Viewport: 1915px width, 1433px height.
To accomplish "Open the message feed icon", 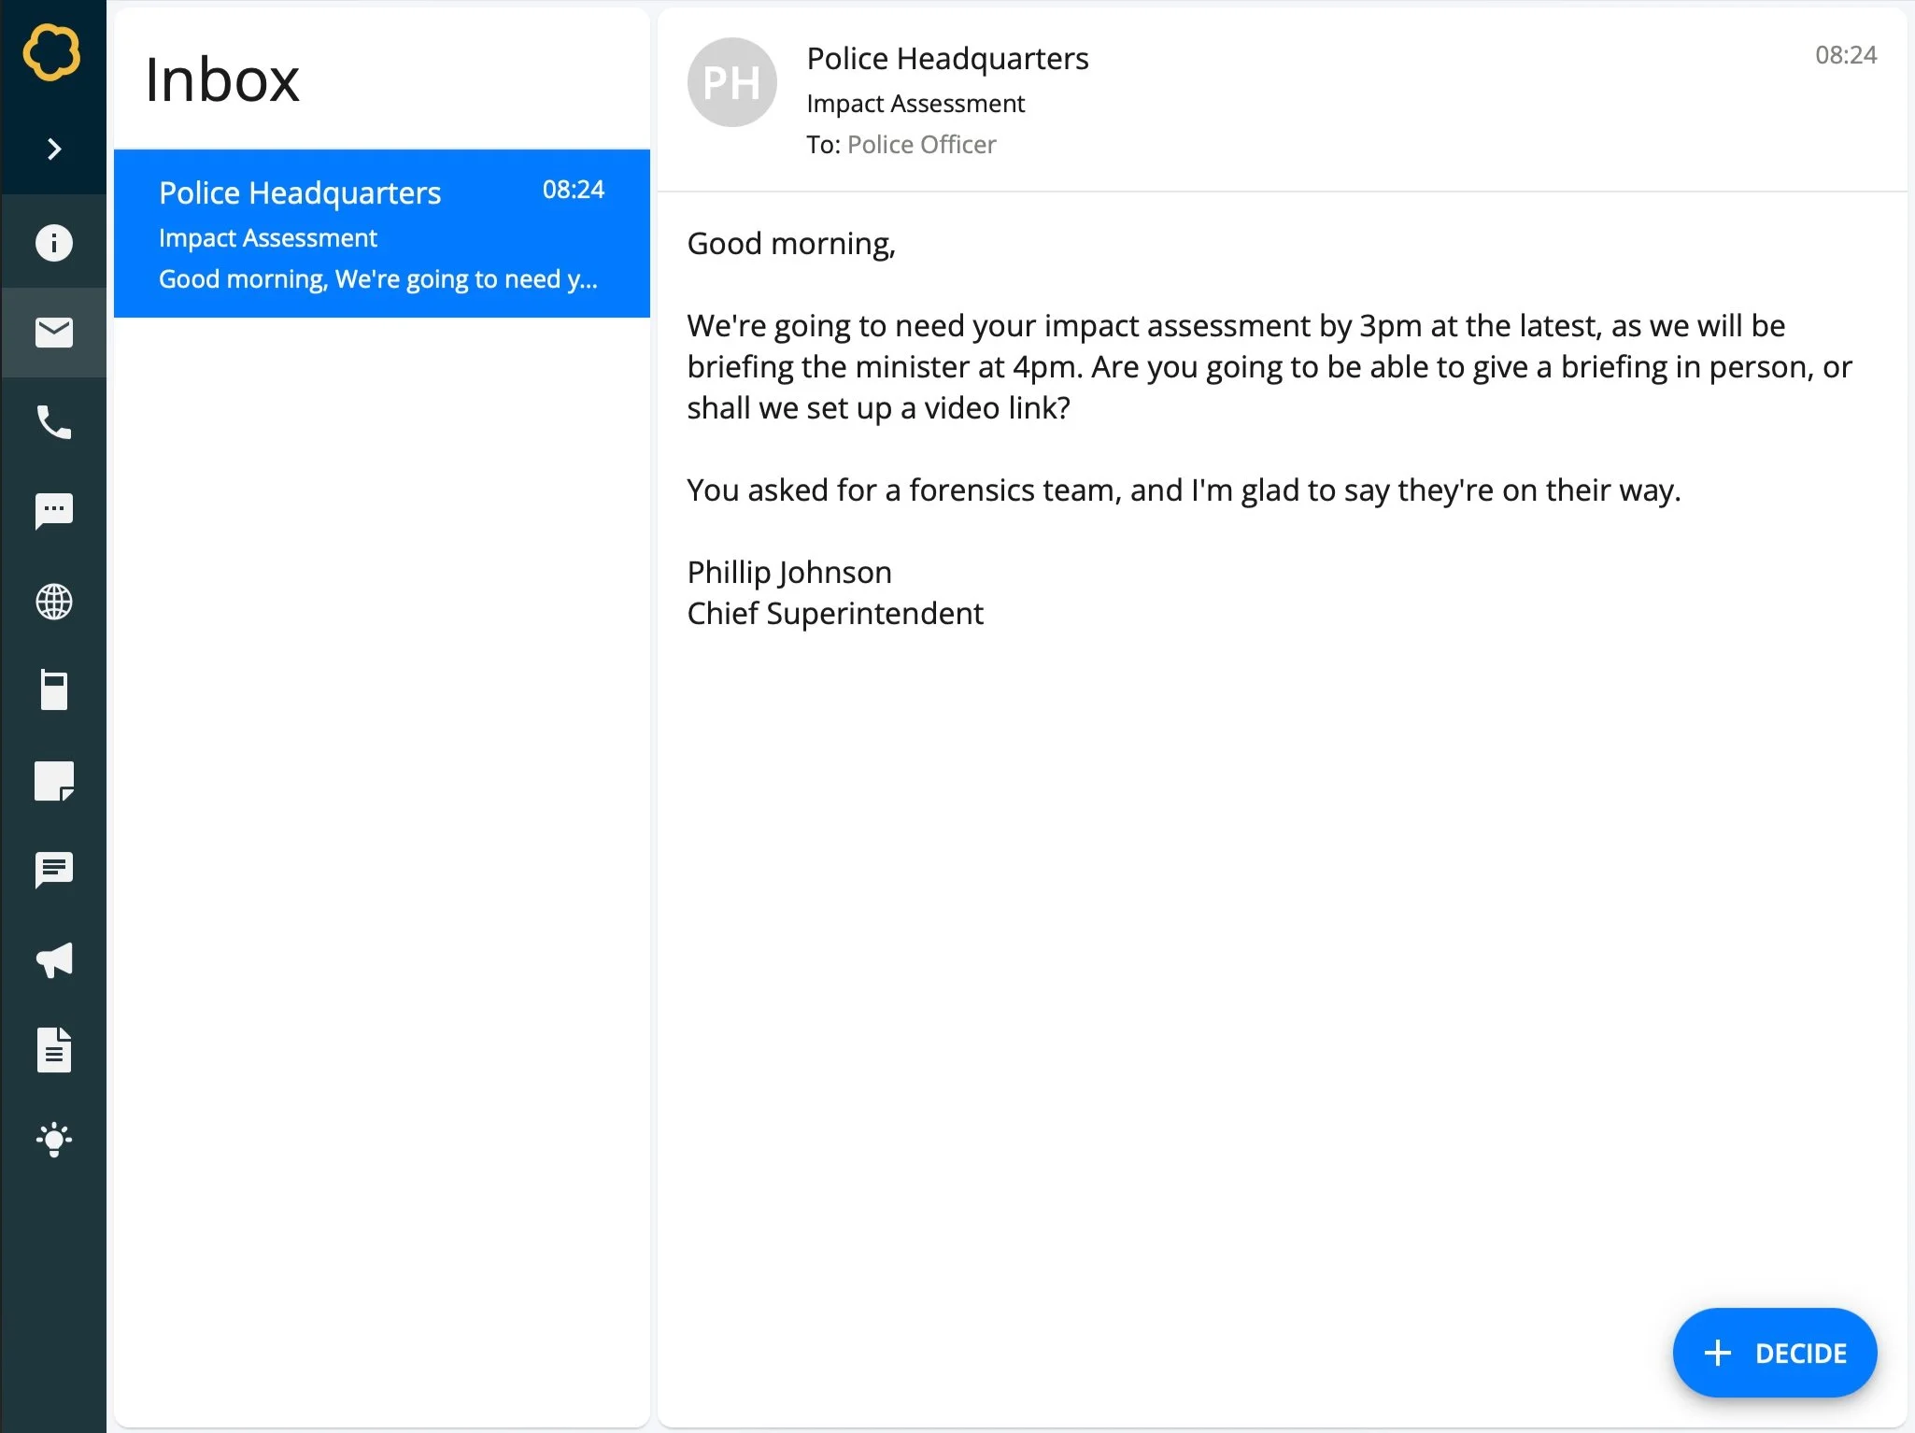I will 53,870.
